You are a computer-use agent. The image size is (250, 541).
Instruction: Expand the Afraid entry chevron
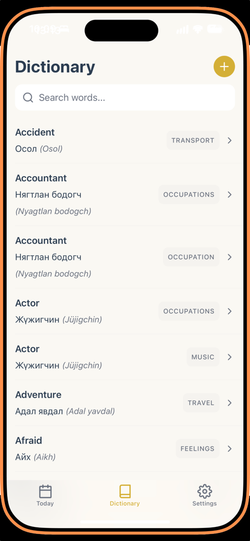229,448
